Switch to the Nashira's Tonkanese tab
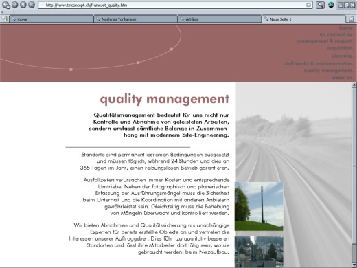This screenshot has height=268, width=357. coord(135,19)
